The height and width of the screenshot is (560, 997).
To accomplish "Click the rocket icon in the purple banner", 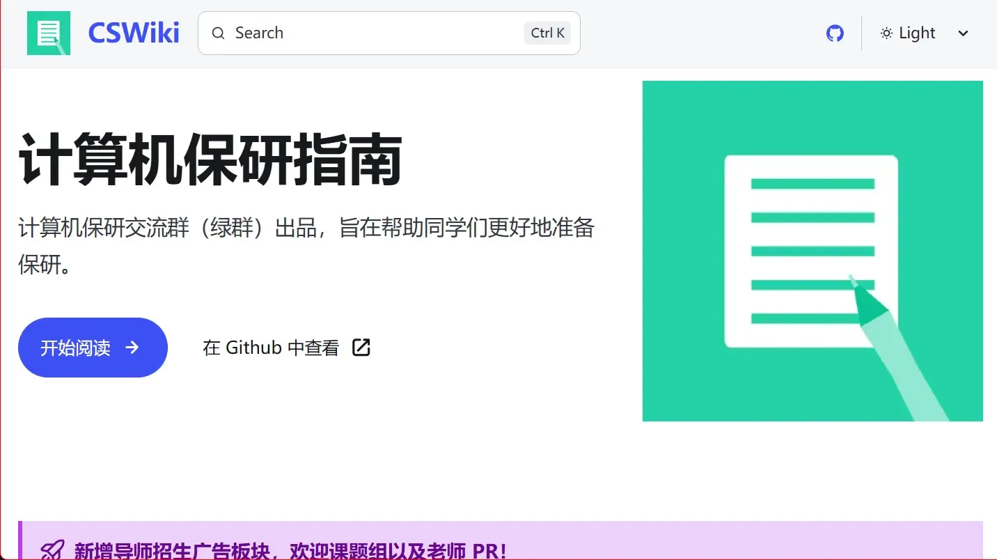I will pos(52,550).
